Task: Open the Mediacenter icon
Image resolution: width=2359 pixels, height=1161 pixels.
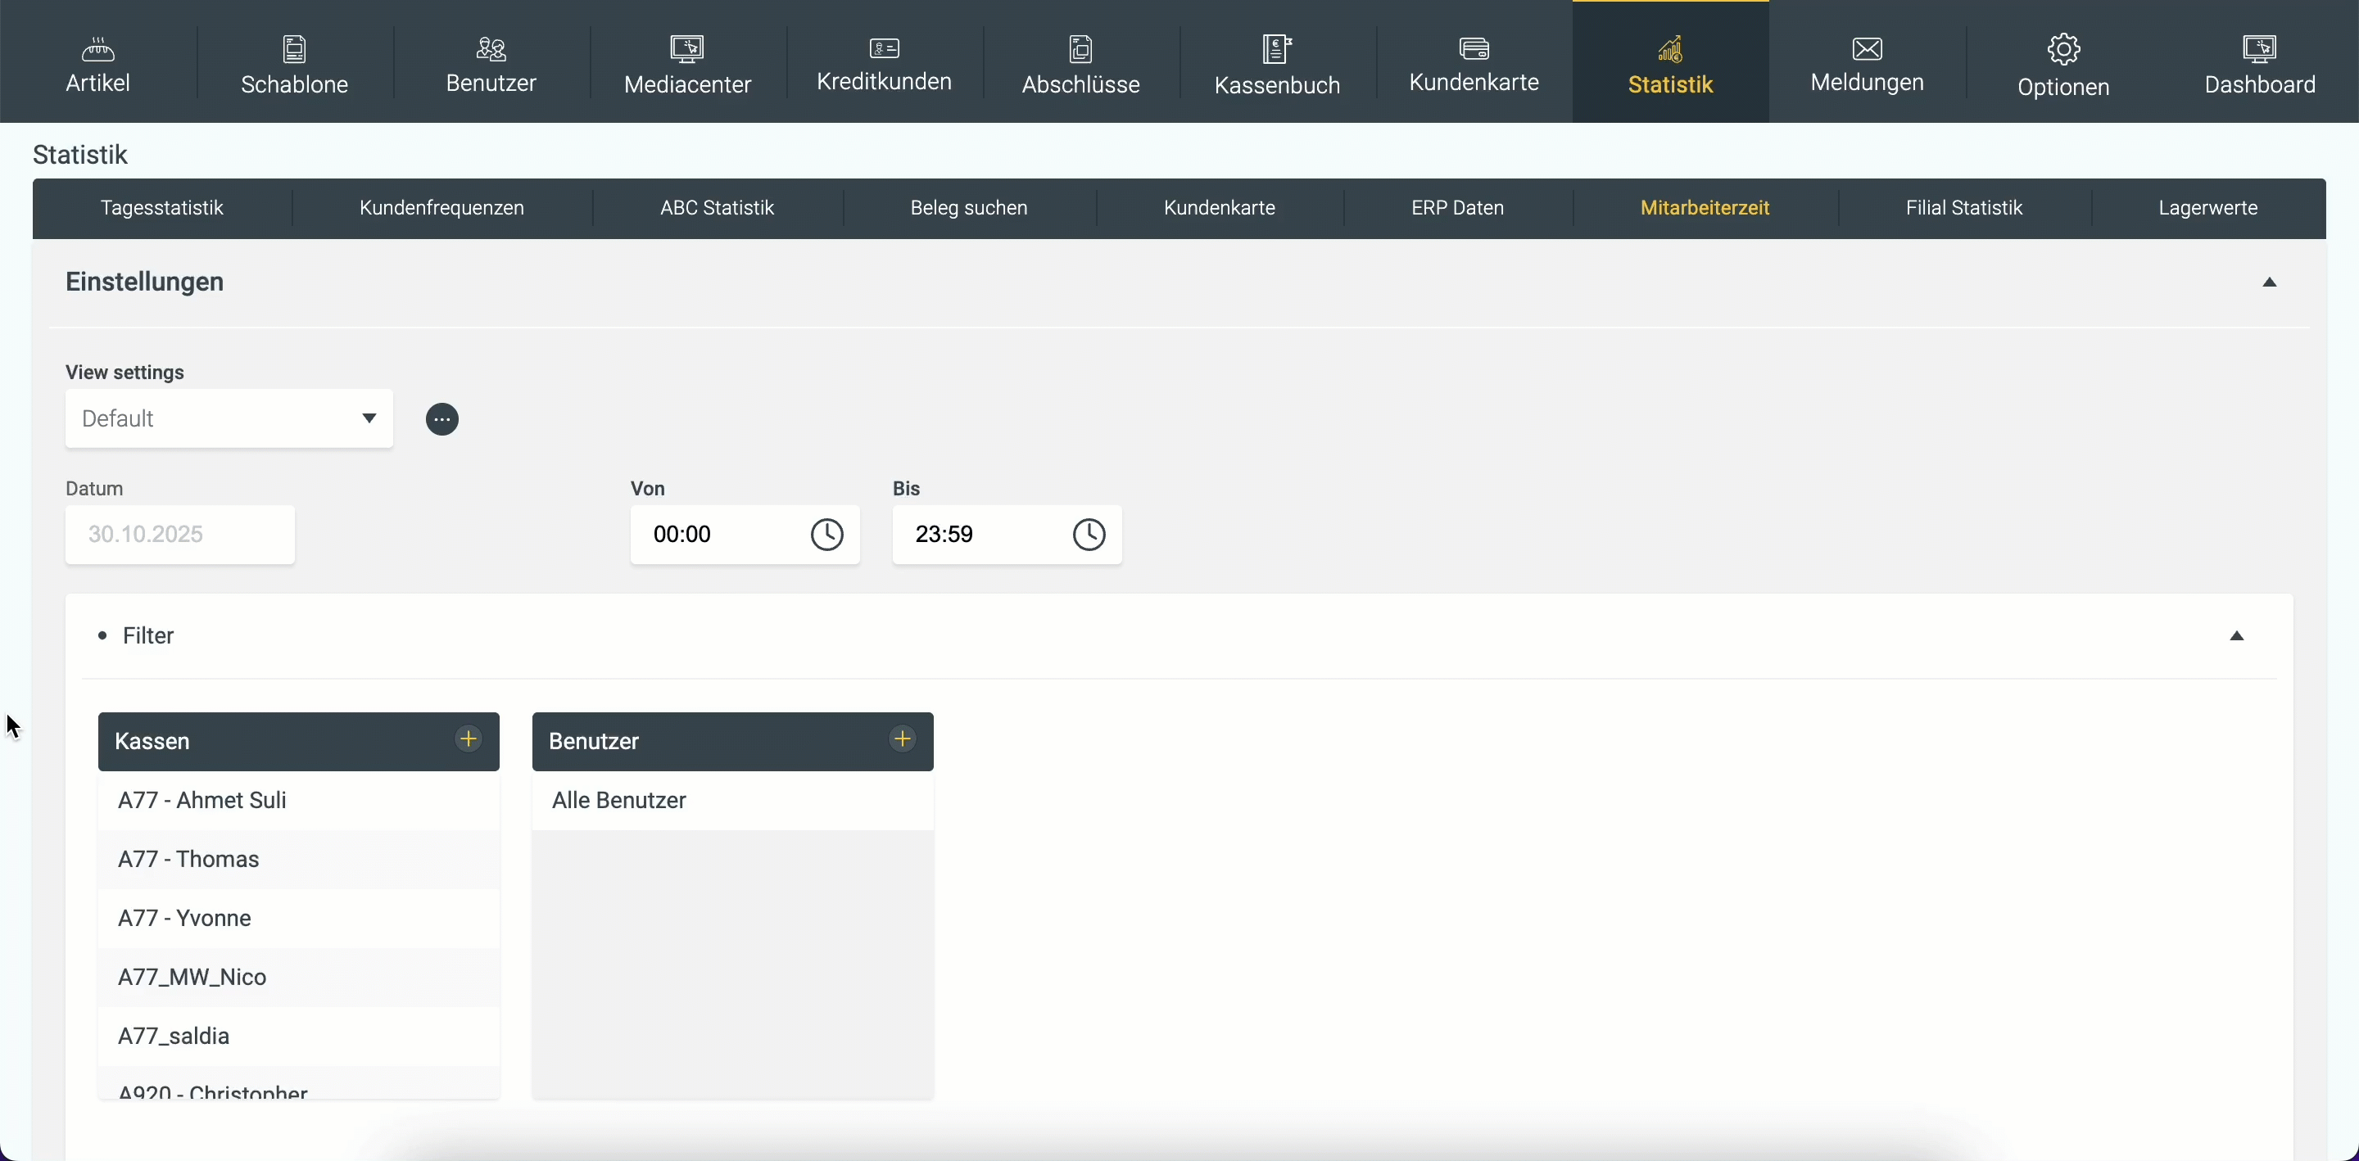Action: (687, 48)
